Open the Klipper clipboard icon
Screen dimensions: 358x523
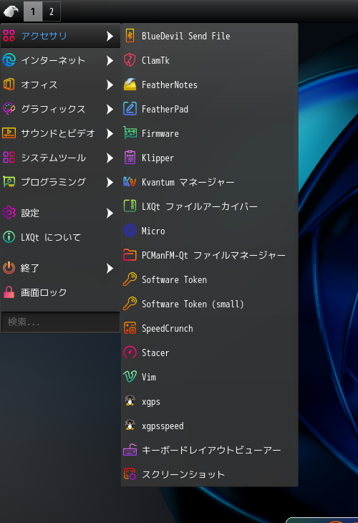[x=130, y=158]
